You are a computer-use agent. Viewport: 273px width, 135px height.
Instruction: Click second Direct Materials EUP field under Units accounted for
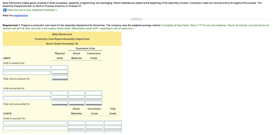(x=77, y=98)
